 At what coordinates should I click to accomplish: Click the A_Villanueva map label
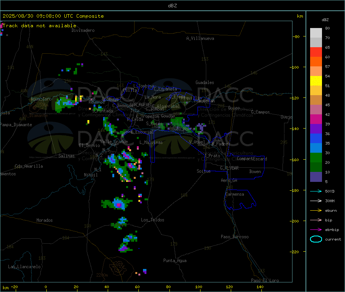[200, 38]
